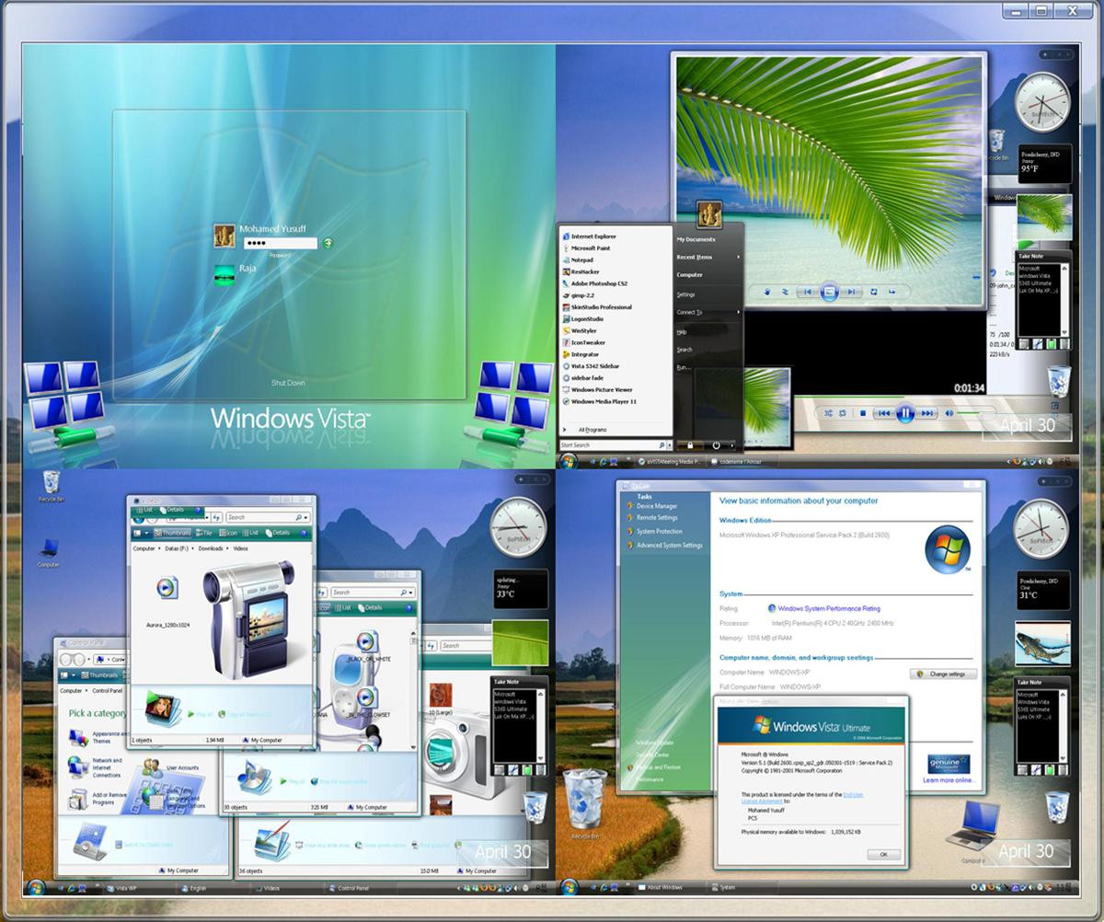
Task: Open Settings in the Start menu
Action: click(686, 295)
